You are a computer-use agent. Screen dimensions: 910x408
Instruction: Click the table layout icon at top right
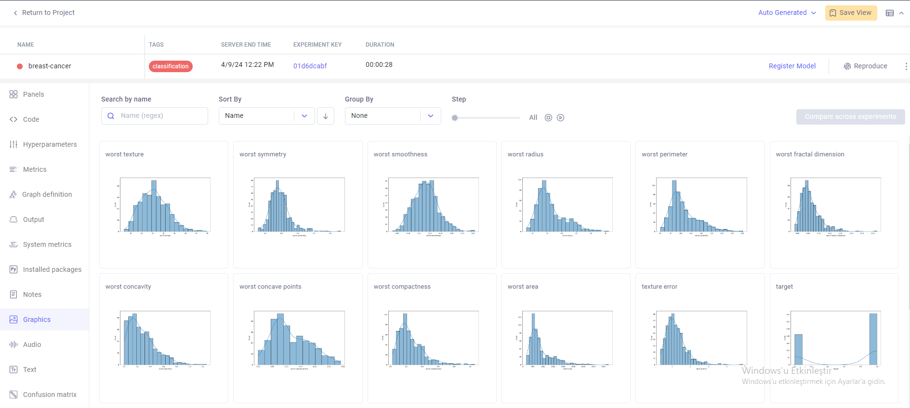coord(890,13)
